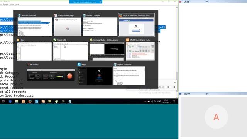Click the volume icon in system tray

pyautogui.click(x=155, y=101)
